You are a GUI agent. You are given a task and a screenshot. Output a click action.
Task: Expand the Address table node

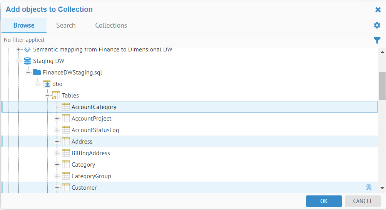click(x=57, y=142)
